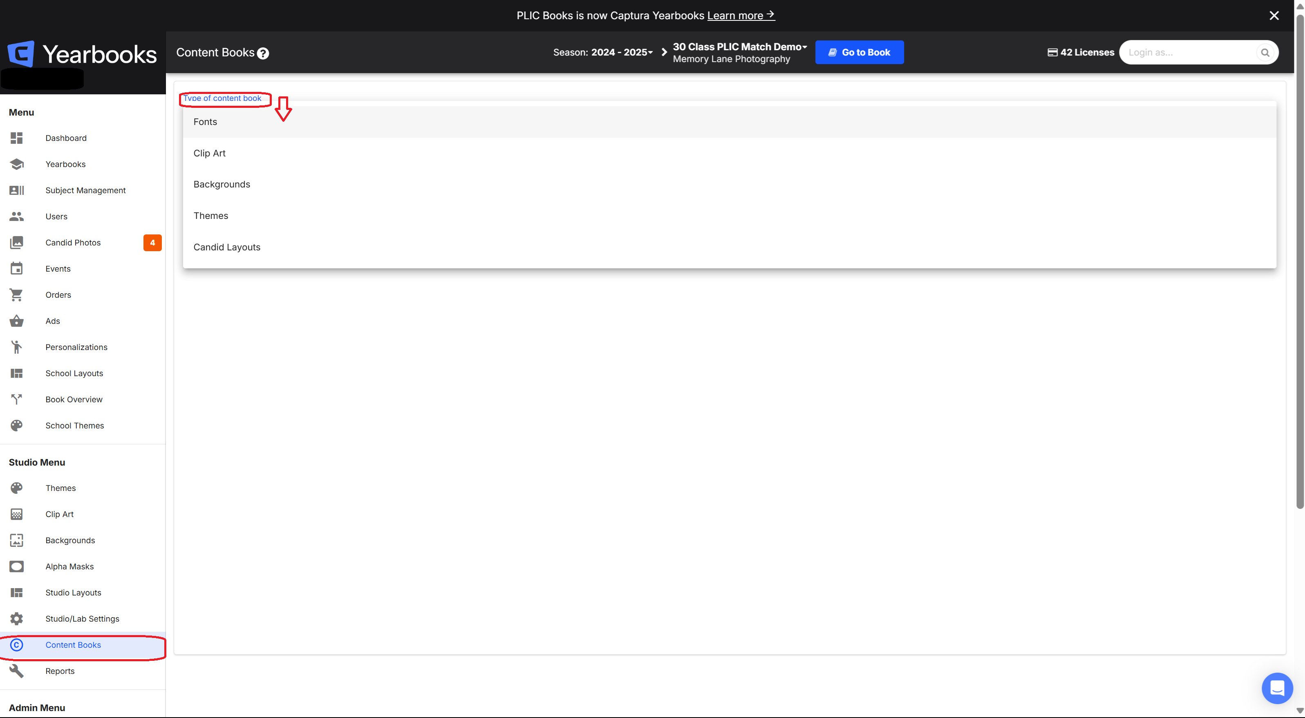Go to Candid Photos section
The width and height of the screenshot is (1305, 718).
(x=83, y=243)
